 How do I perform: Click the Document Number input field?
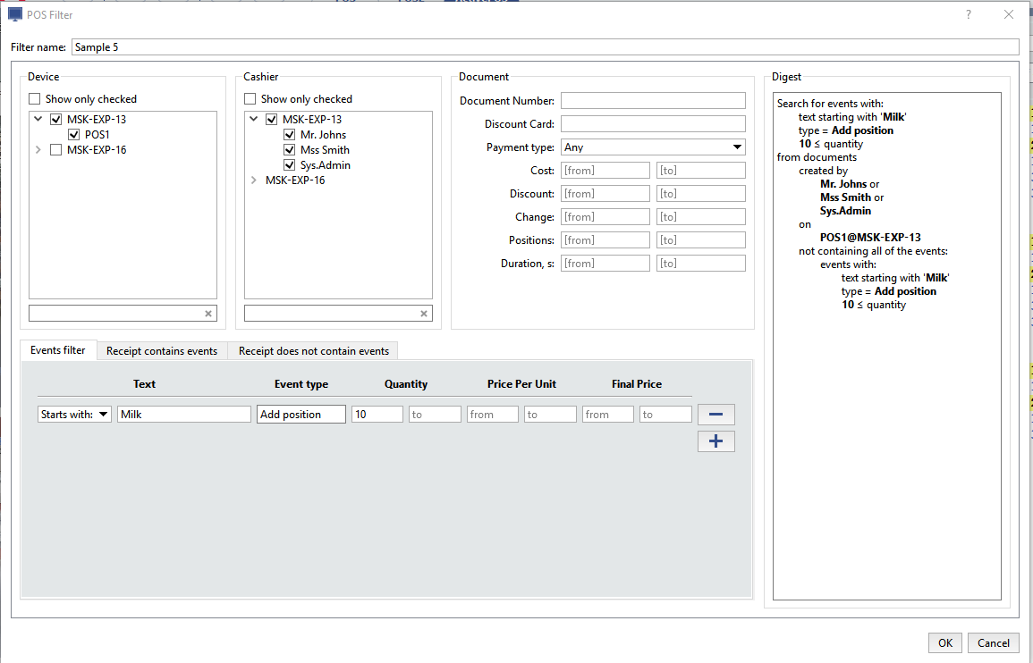(x=653, y=101)
